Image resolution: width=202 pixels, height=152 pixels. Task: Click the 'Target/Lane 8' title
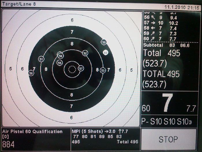coord(19,4)
